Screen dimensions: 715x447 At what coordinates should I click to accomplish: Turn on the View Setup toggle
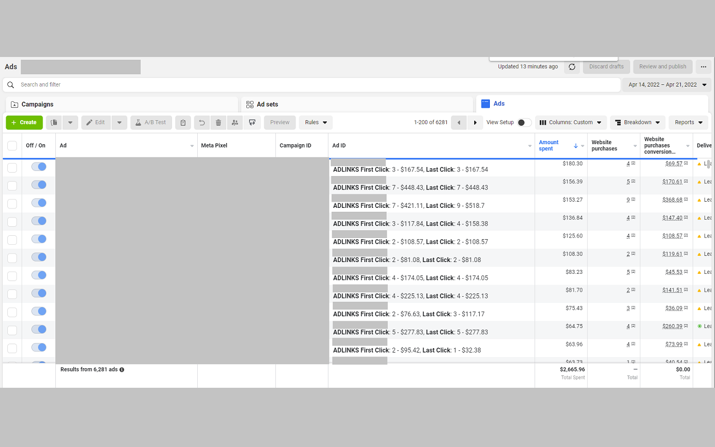point(524,122)
